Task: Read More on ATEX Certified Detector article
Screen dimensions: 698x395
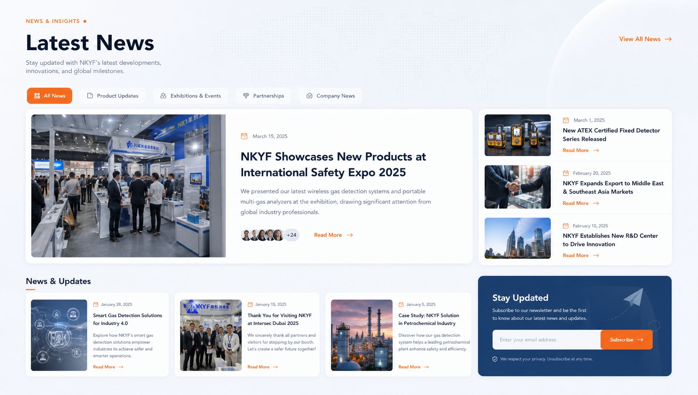Action: click(575, 150)
